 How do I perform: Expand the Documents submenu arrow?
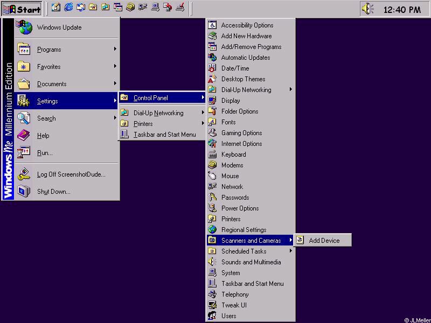(115, 83)
